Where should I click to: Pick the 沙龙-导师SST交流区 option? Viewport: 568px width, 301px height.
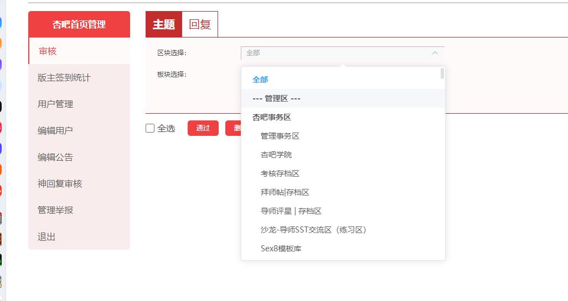click(x=313, y=230)
